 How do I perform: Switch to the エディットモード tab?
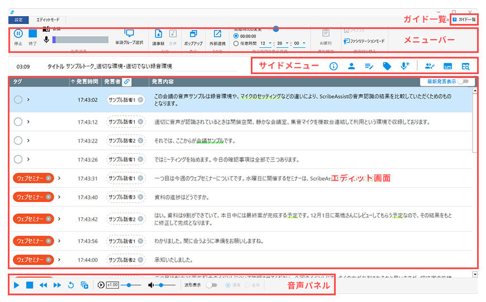coord(47,20)
